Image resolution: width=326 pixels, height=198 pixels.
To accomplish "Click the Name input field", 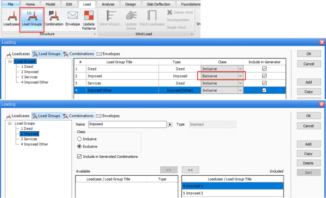I will [x=128, y=124].
